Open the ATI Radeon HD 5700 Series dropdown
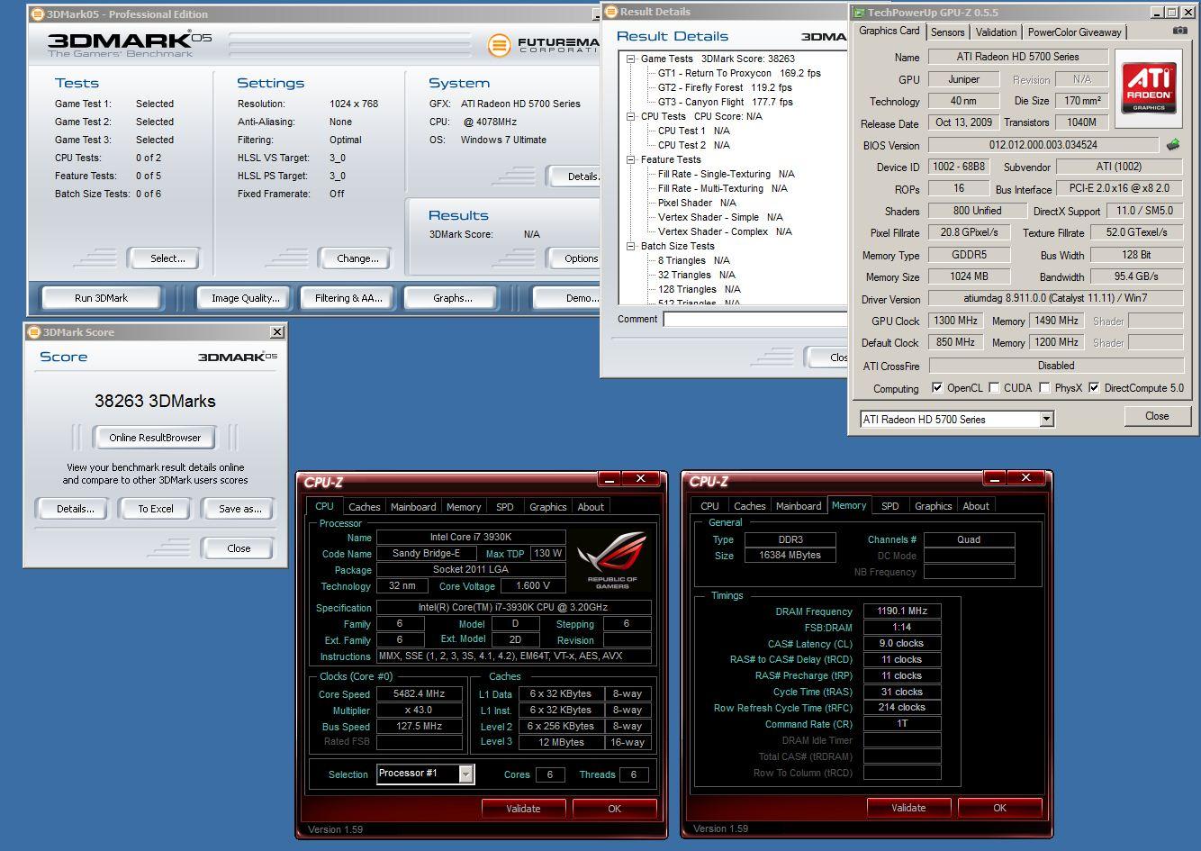Screen dimensions: 1201x851 (x=1046, y=419)
